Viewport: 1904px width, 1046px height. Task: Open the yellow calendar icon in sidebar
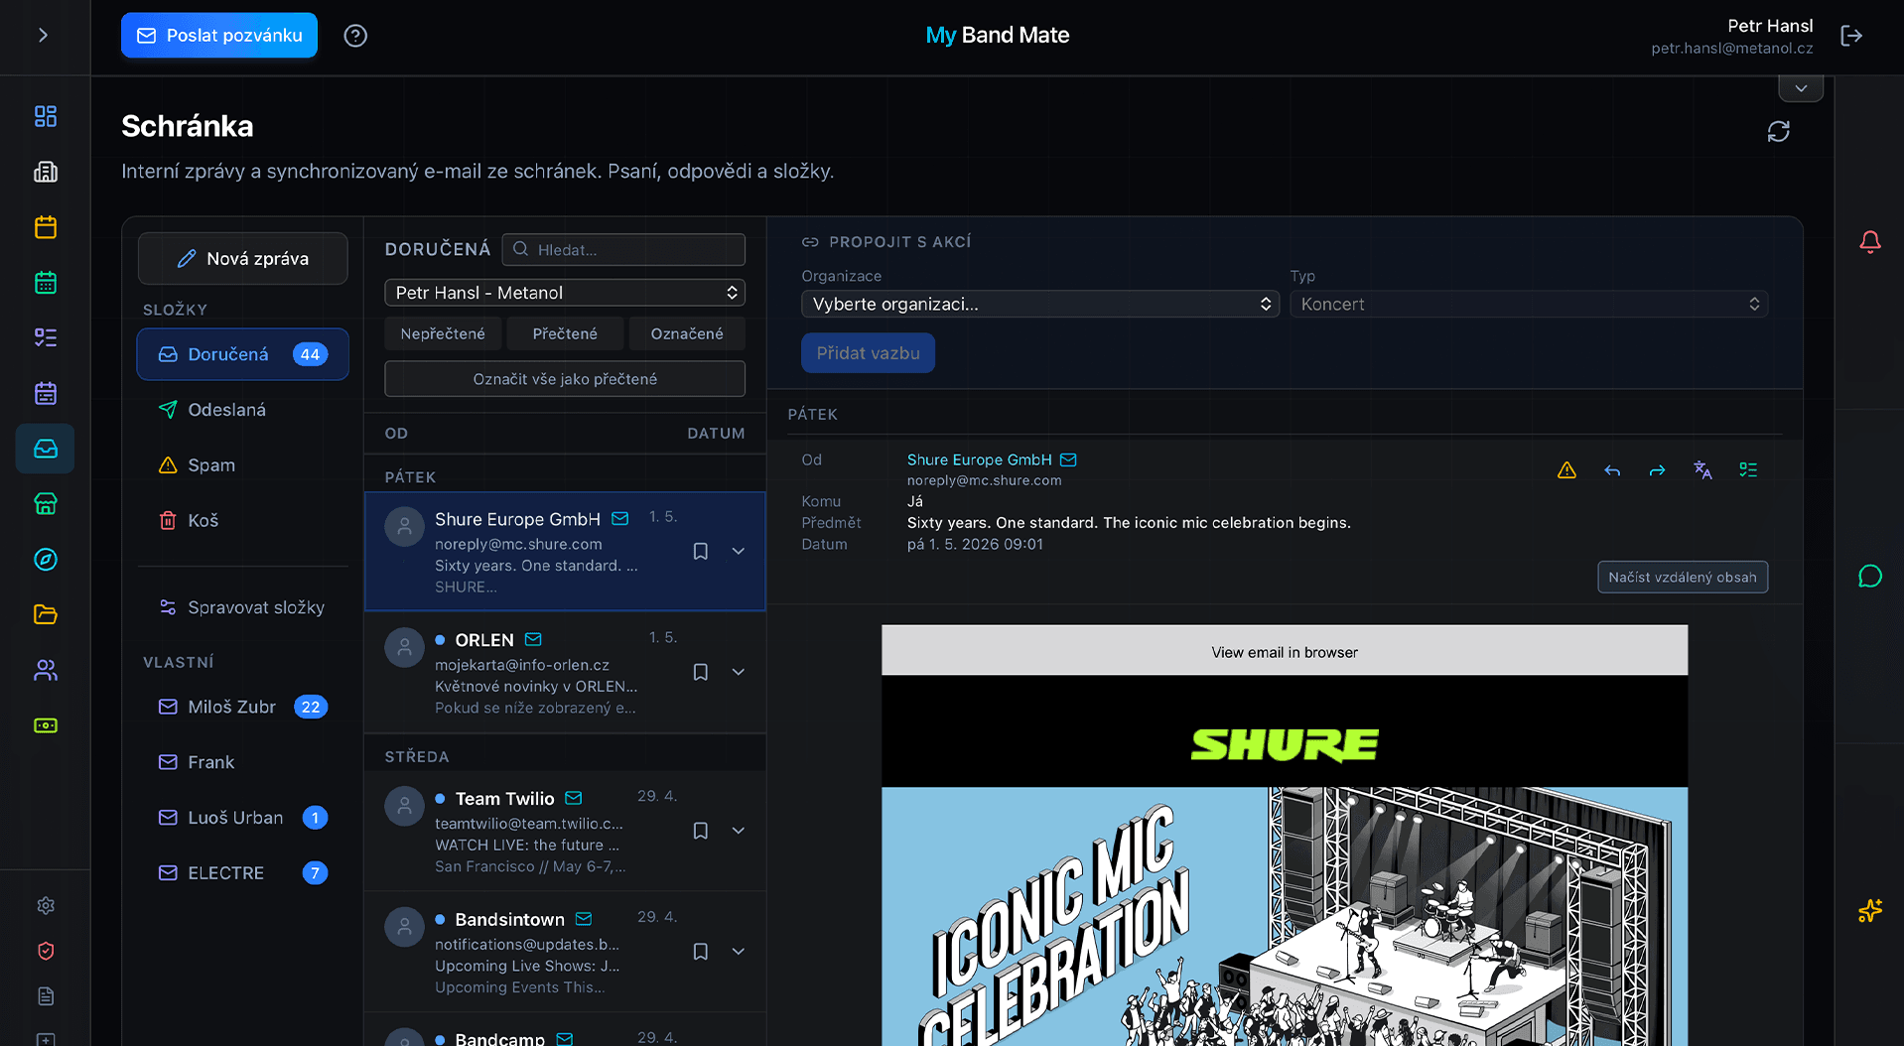tap(46, 227)
